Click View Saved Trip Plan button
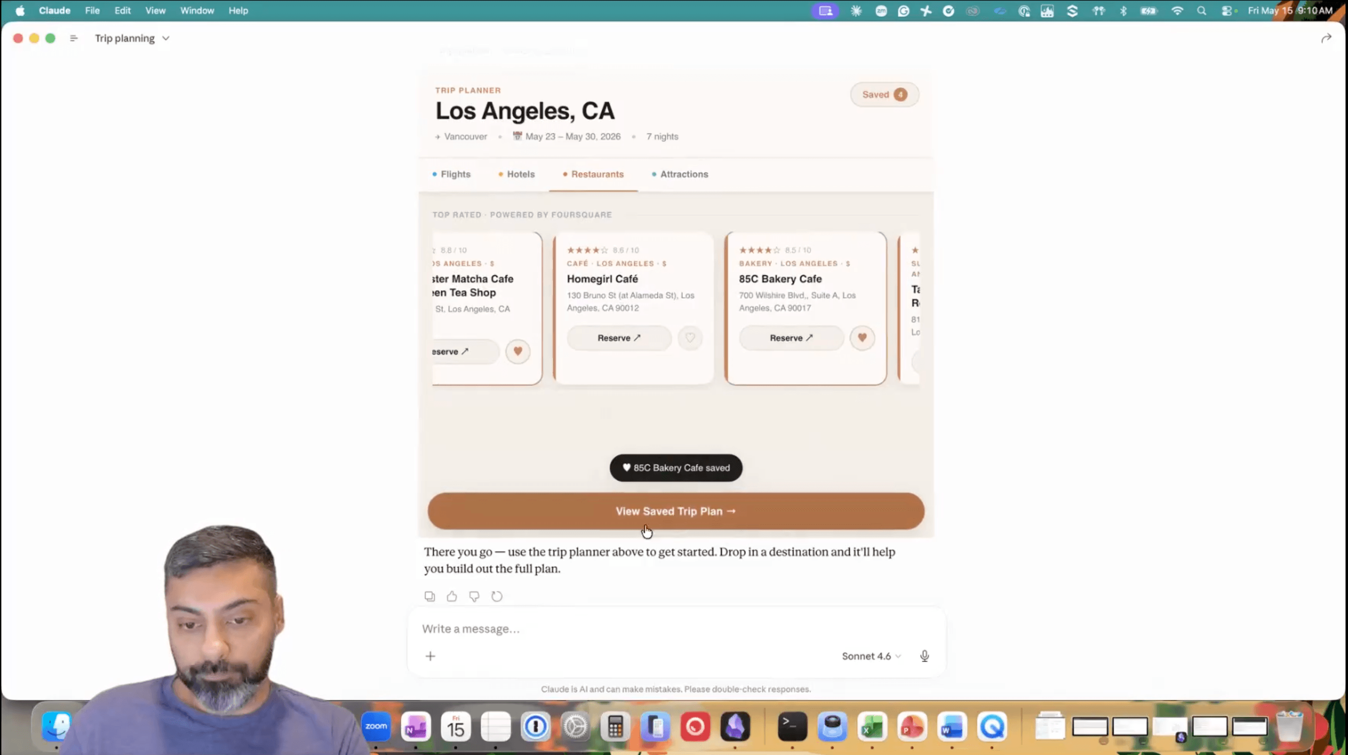Viewport: 1348px width, 755px height. 676,511
